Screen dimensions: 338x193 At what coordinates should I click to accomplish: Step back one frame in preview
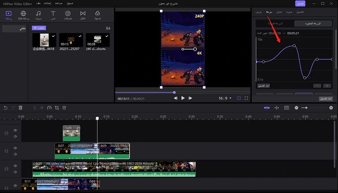point(176,98)
